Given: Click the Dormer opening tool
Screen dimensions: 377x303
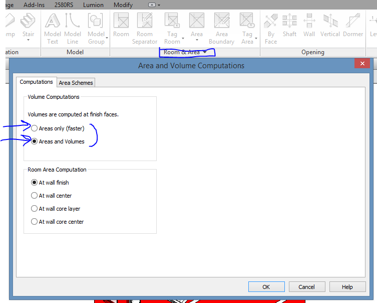Looking at the screenshot, I should [x=353, y=21].
